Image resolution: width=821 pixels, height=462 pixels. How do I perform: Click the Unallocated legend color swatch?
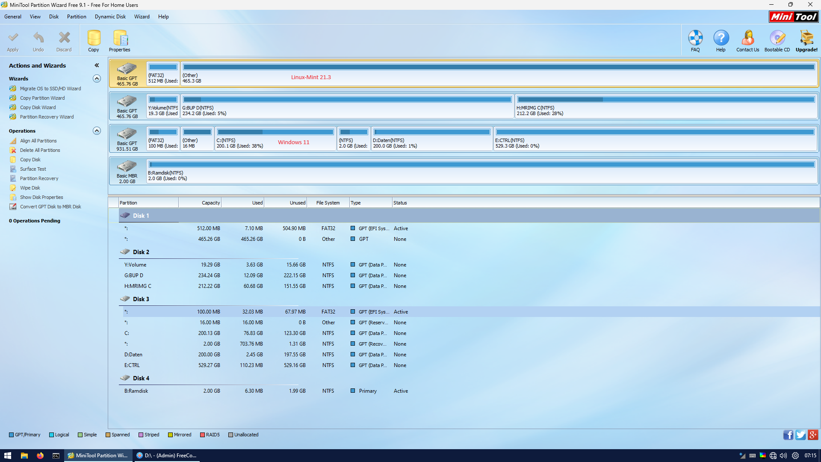tap(230, 435)
